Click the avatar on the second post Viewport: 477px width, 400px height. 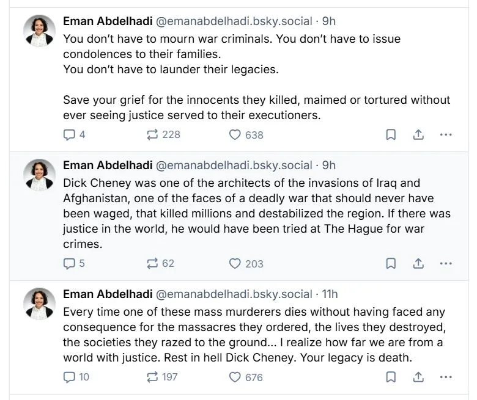point(40,175)
